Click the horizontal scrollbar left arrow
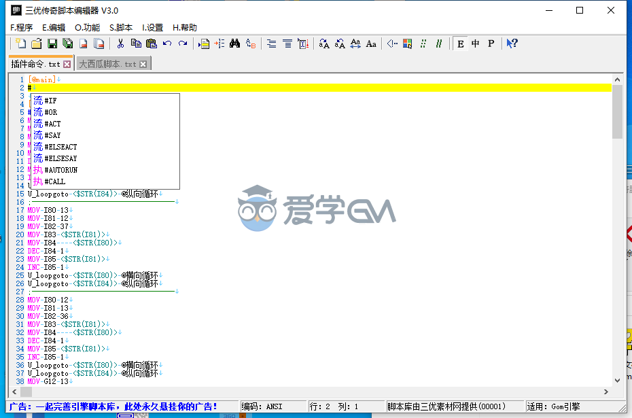The width and height of the screenshot is (632, 418). 14,391
